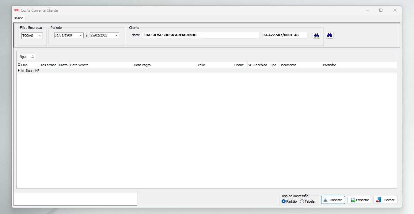Click the client Nome input field
414x214 pixels.
pos(200,35)
